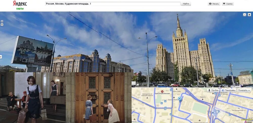This screenshot has width=253, height=123.
Task: Focus the address search field
Action: [x=113, y=4]
